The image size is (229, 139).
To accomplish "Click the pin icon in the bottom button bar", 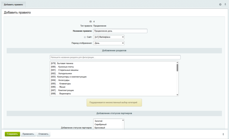I will coord(223,134).
